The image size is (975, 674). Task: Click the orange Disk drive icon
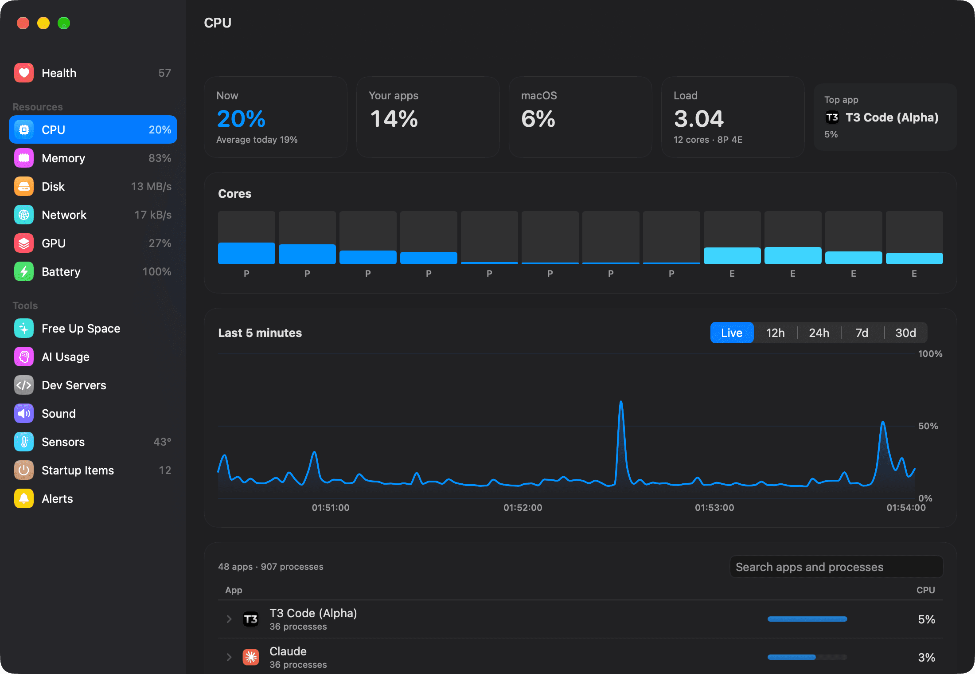24,186
